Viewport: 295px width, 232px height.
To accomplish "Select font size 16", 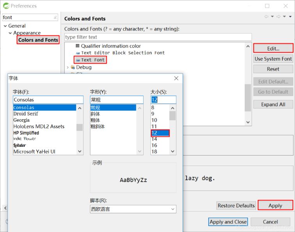I will click(160, 145).
